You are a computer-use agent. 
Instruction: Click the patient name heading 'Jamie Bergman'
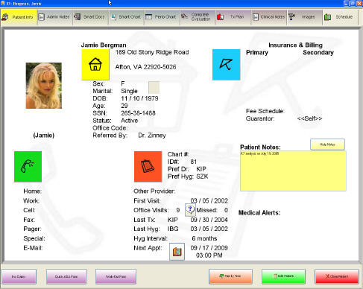point(104,45)
